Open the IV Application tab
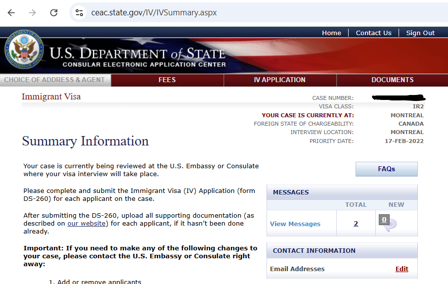 (280, 80)
